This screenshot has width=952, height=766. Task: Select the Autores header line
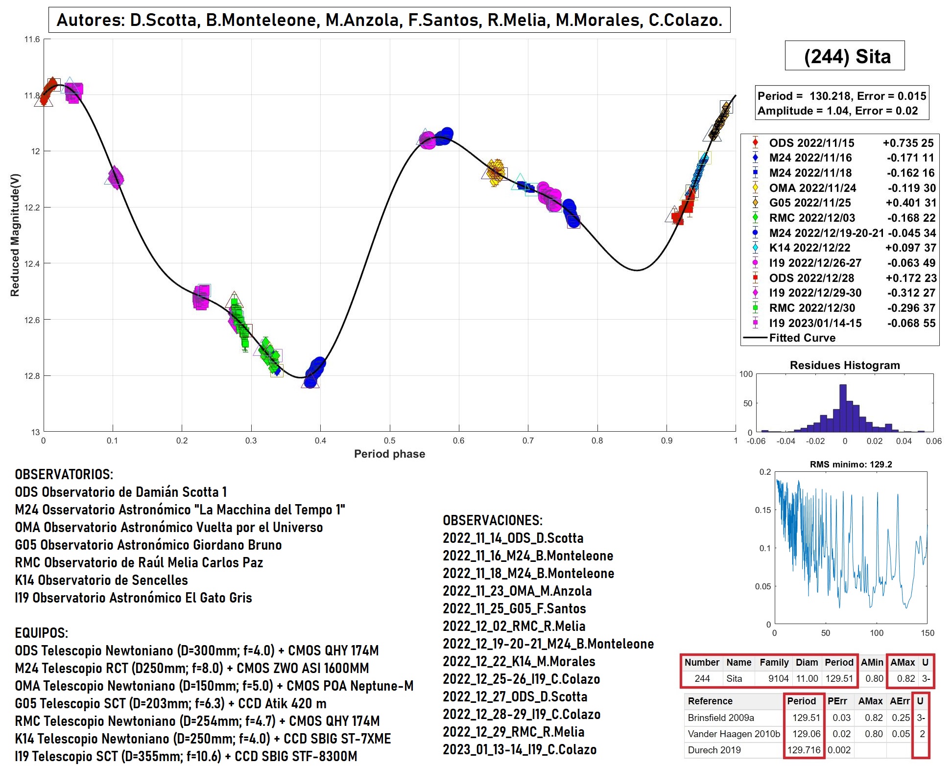(x=389, y=20)
